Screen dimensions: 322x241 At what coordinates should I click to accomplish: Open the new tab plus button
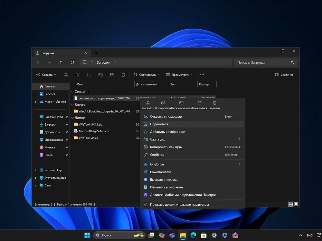(x=96, y=53)
